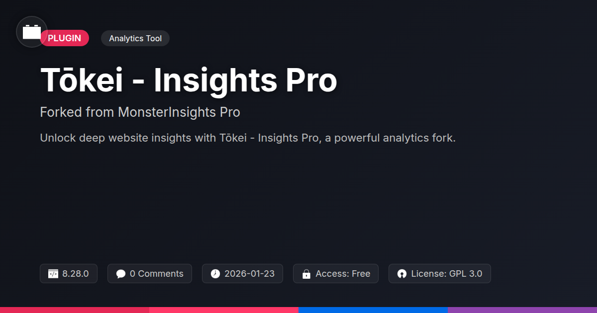Click the version code icon
Viewport: 597px width, 313px height.
pos(53,274)
